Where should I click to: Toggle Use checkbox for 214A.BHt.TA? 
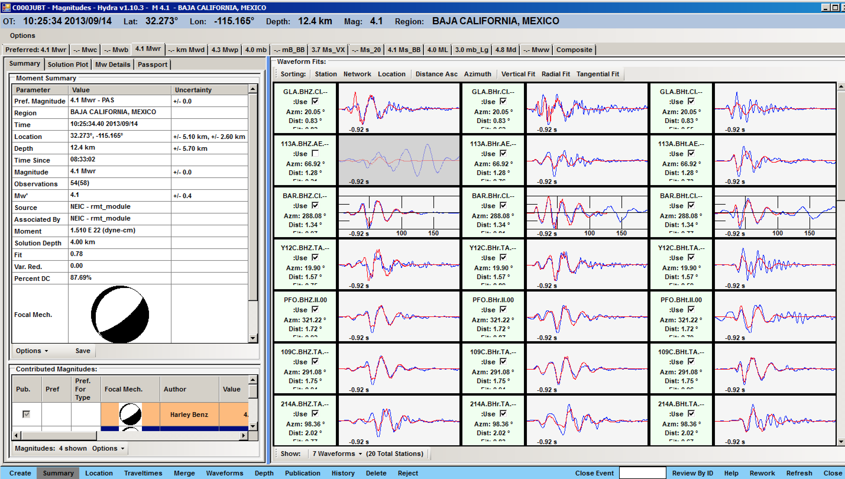pyautogui.click(x=691, y=413)
